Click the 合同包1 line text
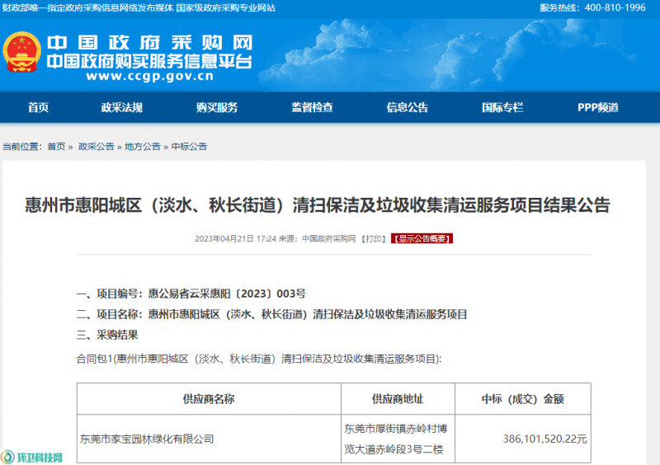This screenshot has width=660, height=465. click(x=259, y=359)
